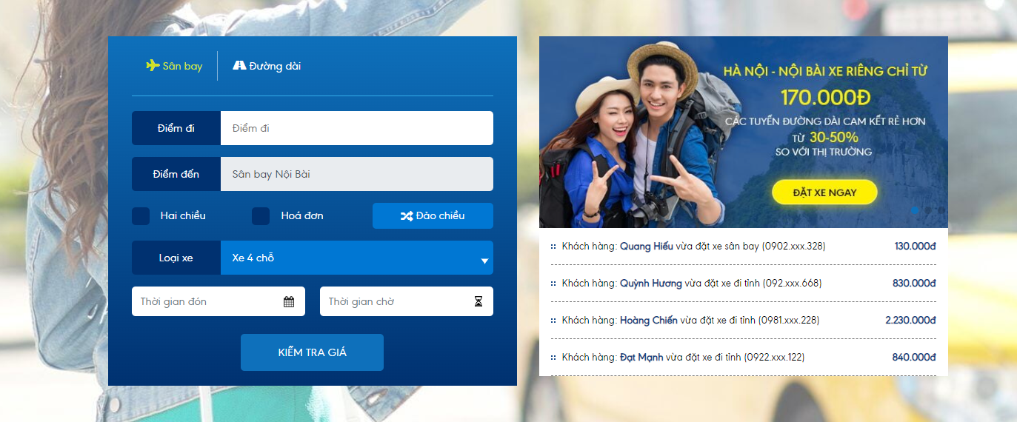Click the airplane icon beside Sân bay

(x=153, y=65)
